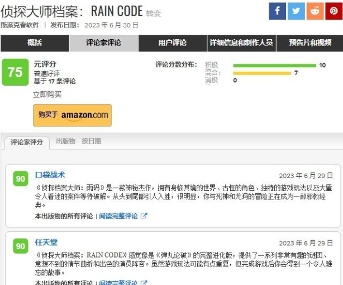Click the green positive reviews bar
Image resolution: width=343 pixels, height=285 pixels.
[x=275, y=66]
